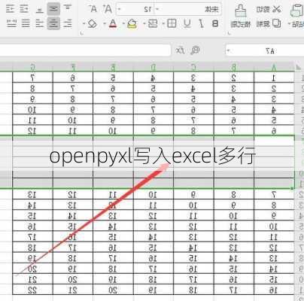304x301 pixels.
Task: Toggle Underline formatting
Action: 187,23
